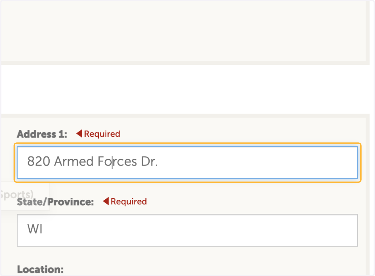Click the Address 1 field label
375x276 pixels.
tap(42, 134)
